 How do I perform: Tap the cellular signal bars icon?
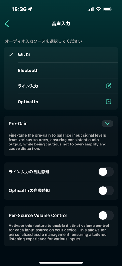pos(91,9)
